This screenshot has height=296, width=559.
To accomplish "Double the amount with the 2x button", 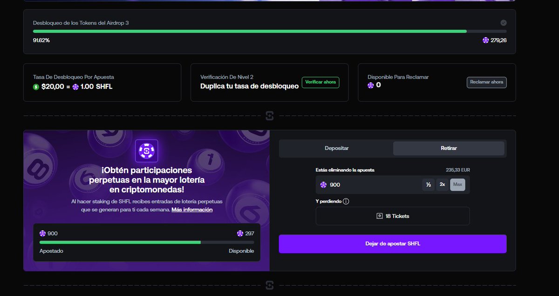I will (x=443, y=185).
